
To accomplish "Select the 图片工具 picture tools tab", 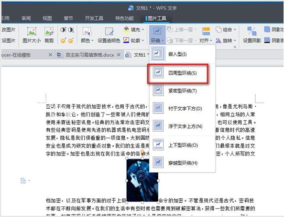I will (x=156, y=18).
